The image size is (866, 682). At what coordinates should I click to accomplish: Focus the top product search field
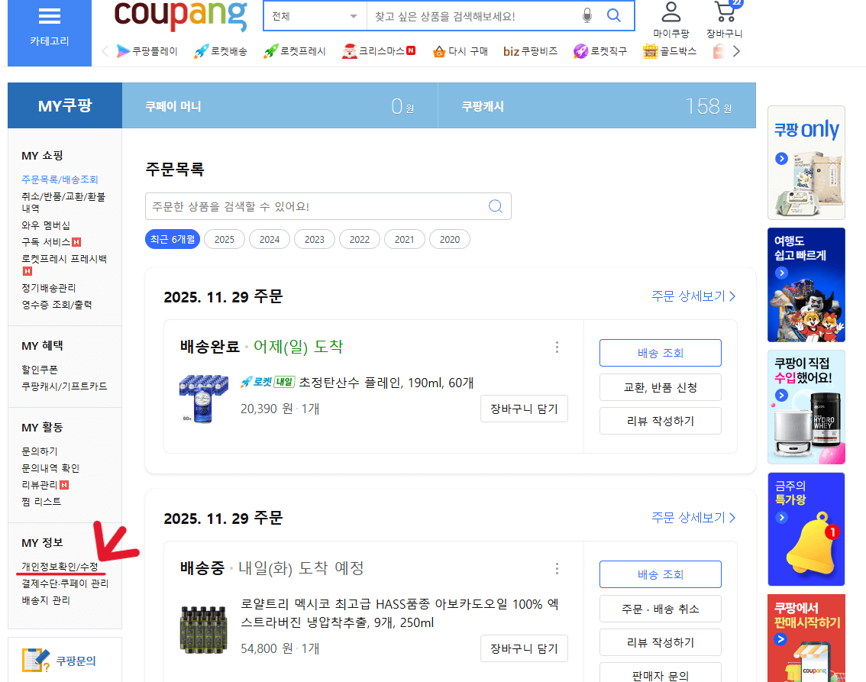[472, 16]
